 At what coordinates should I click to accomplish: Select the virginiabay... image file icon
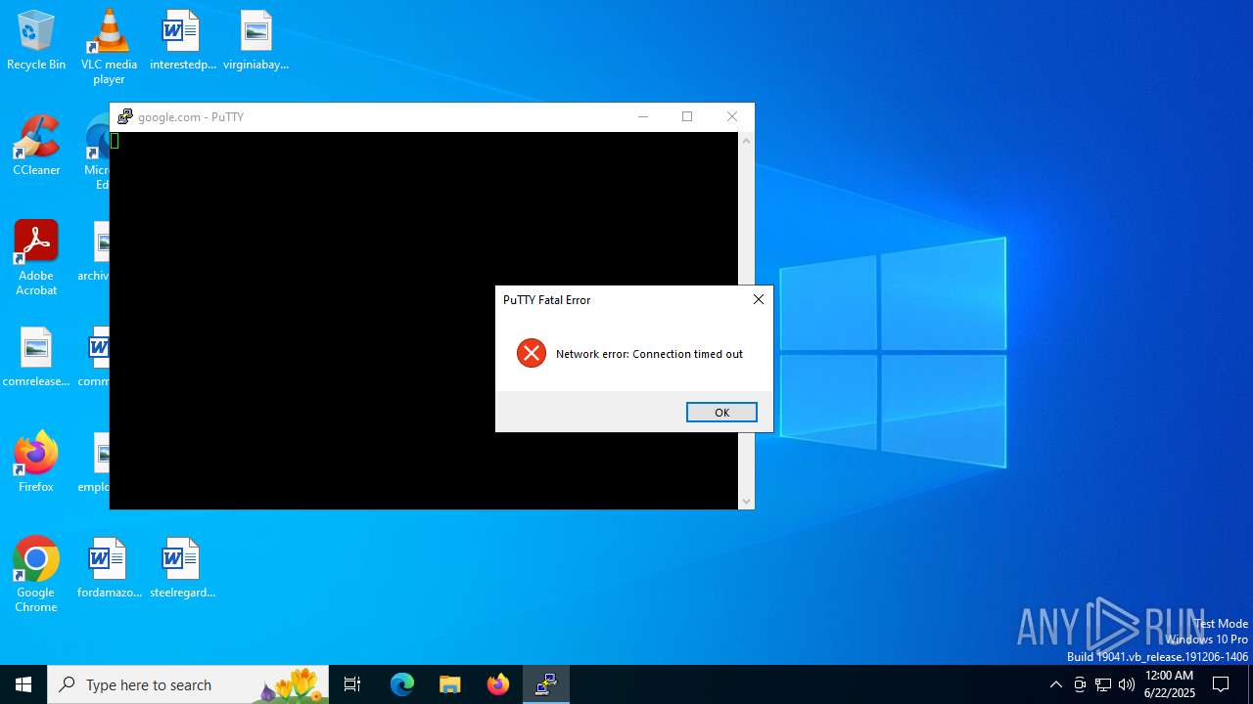click(x=256, y=41)
